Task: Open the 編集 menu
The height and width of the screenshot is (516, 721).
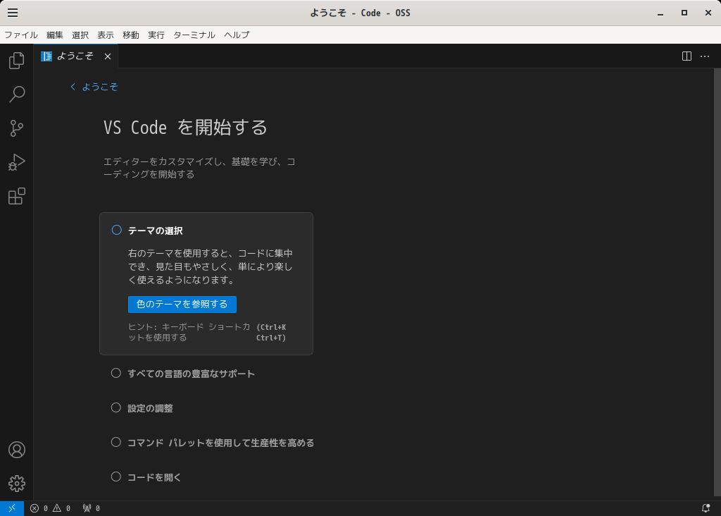Action: (55, 35)
